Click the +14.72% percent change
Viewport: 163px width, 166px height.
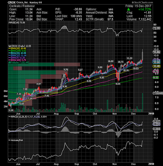pyautogui.click(x=145, y=10)
